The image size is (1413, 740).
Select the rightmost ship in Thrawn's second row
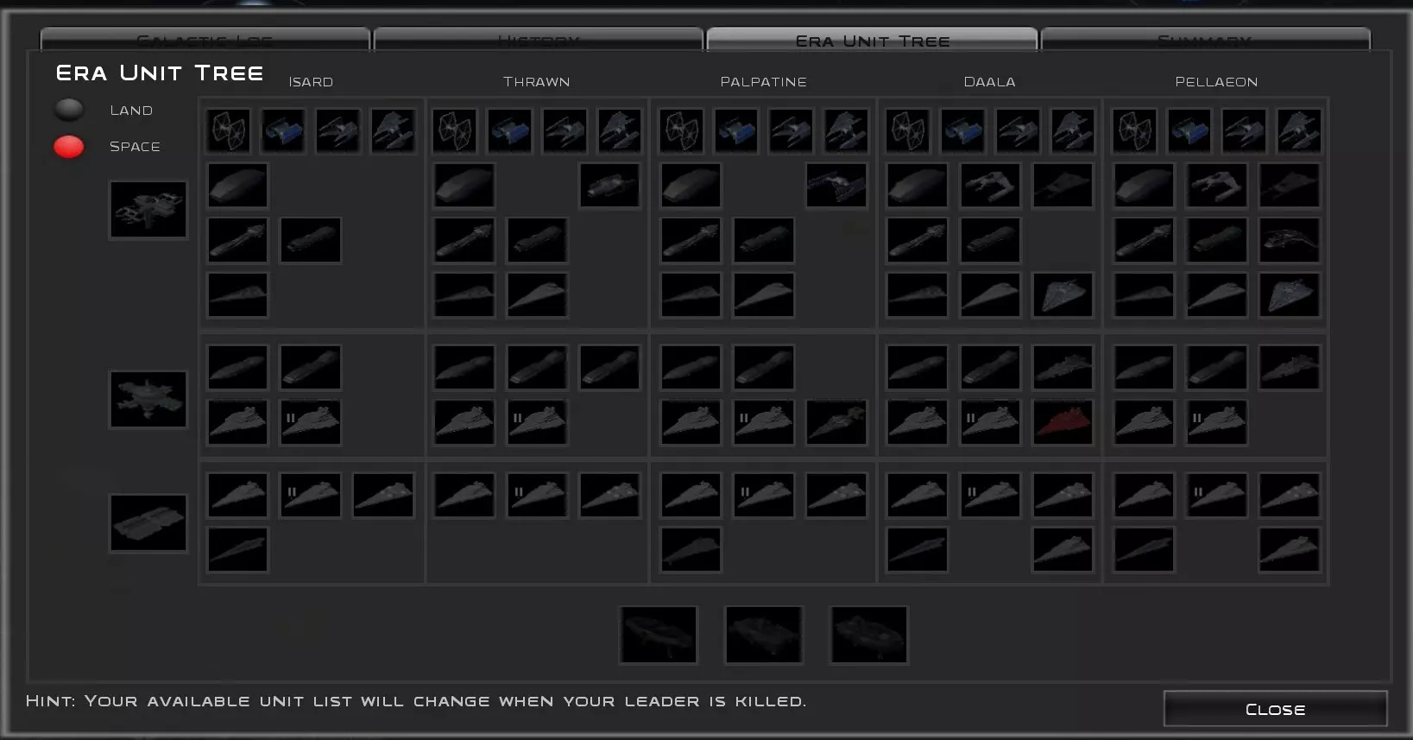coord(609,186)
